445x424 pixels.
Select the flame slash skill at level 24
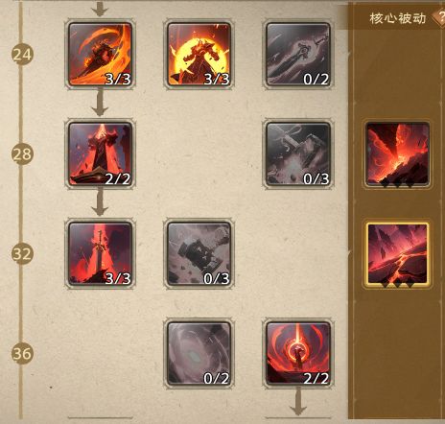click(x=100, y=54)
